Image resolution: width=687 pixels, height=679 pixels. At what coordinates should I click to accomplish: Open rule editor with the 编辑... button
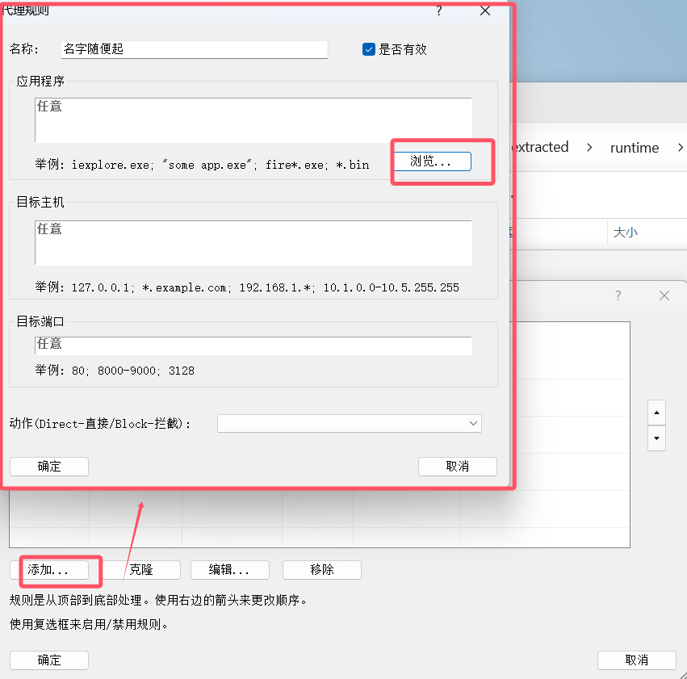229,569
